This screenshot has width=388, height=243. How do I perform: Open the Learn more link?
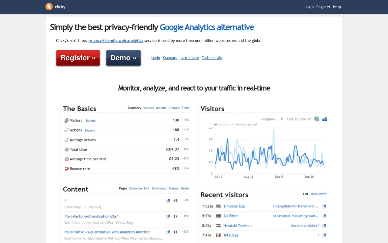tap(190, 58)
